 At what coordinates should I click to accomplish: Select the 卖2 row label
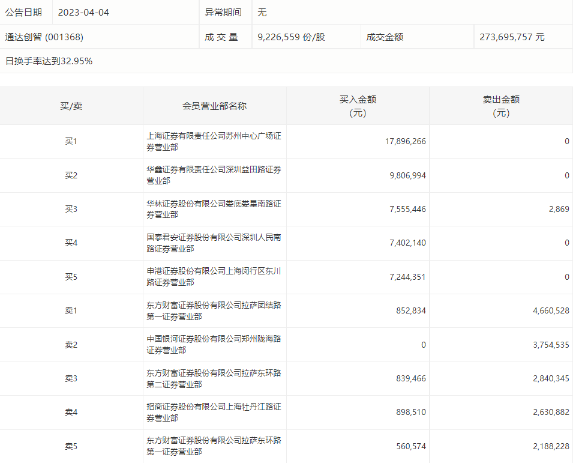click(71, 345)
